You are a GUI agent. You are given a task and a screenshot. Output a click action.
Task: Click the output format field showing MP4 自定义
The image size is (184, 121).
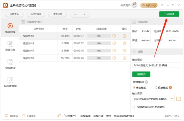pyautogui.click(x=156, y=65)
